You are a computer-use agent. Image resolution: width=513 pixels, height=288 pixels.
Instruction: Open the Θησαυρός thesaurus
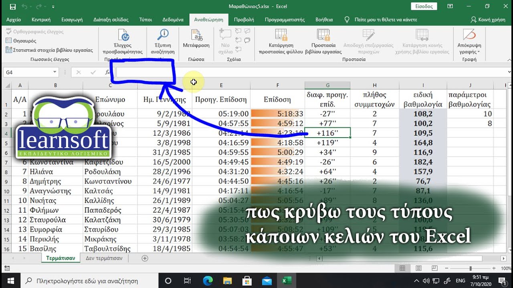(21, 41)
